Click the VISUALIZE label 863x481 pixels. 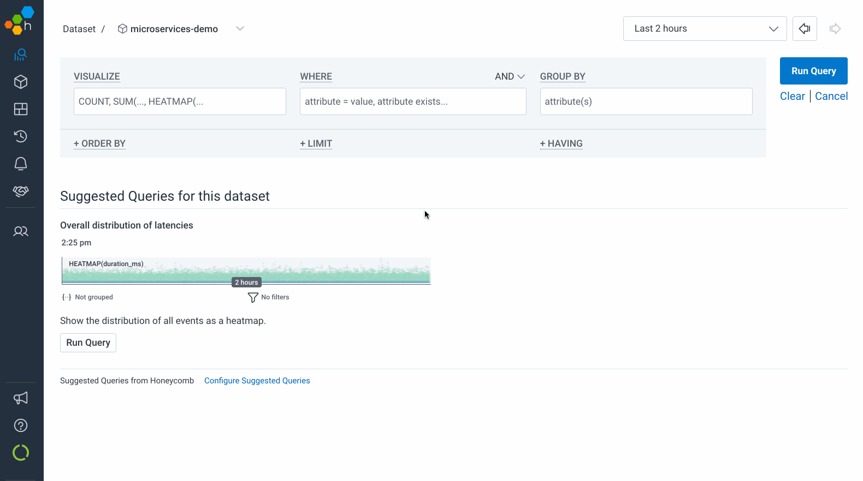pyautogui.click(x=97, y=76)
